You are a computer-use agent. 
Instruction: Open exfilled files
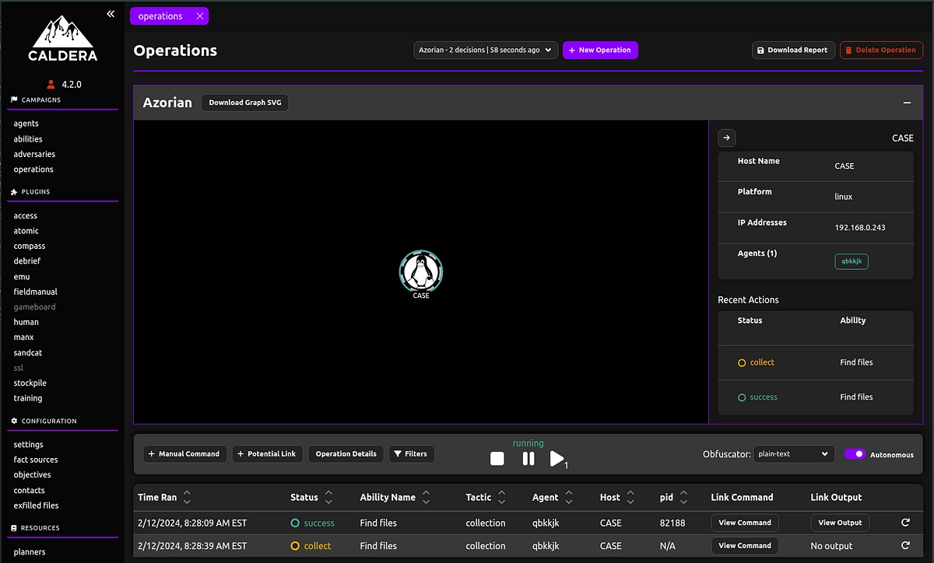click(x=36, y=505)
